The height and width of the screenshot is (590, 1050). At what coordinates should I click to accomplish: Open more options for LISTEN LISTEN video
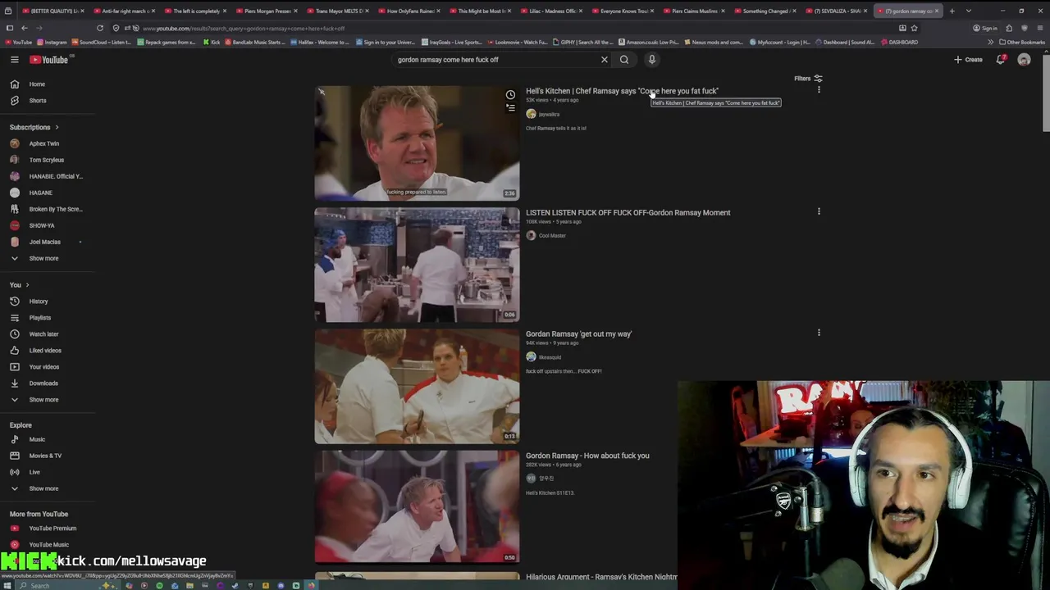pyautogui.click(x=819, y=211)
